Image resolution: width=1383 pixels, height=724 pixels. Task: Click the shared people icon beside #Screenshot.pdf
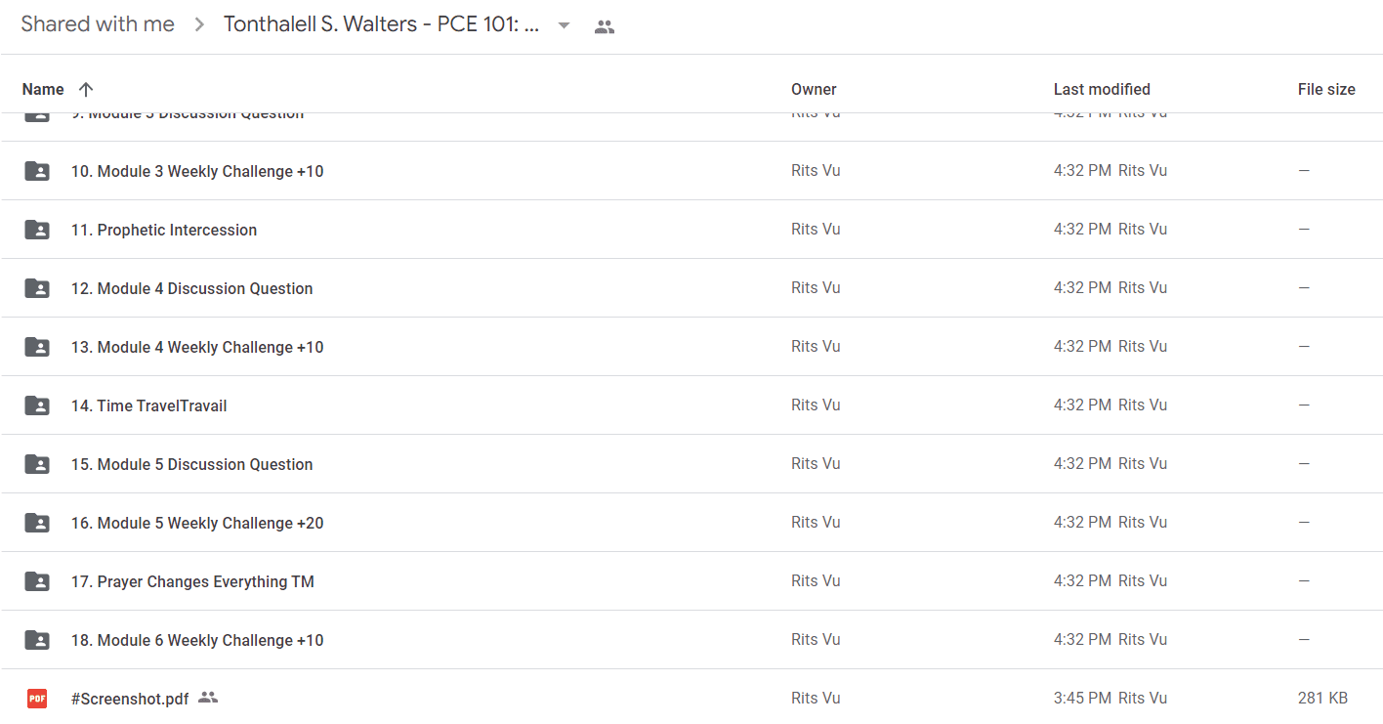[x=207, y=698]
